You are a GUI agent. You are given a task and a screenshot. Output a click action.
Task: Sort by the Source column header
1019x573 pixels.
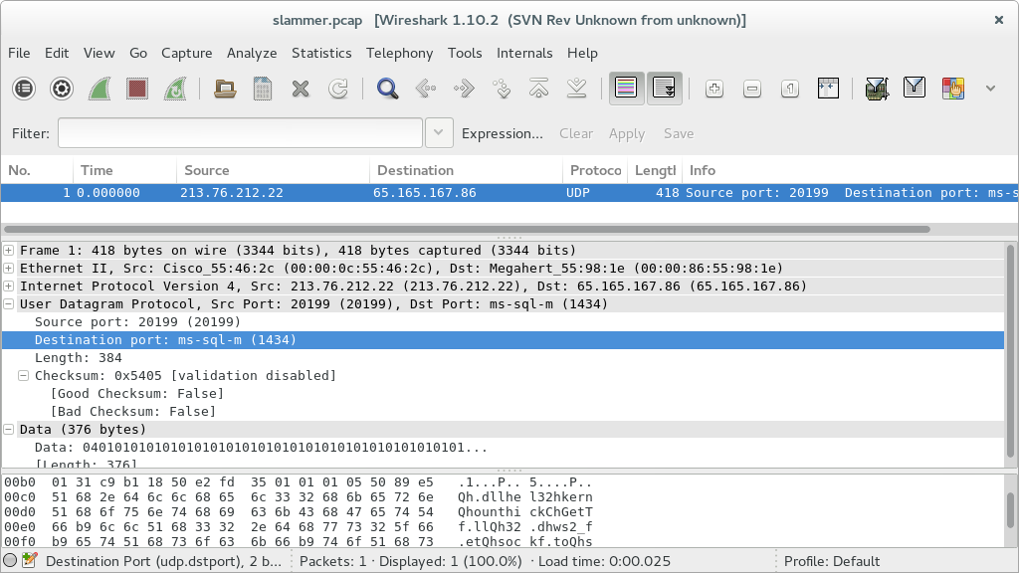(273, 170)
